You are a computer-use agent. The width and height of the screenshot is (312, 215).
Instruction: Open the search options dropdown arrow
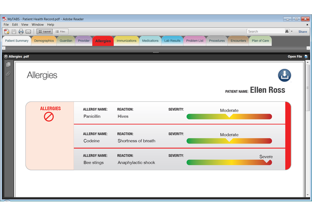point(292,31)
